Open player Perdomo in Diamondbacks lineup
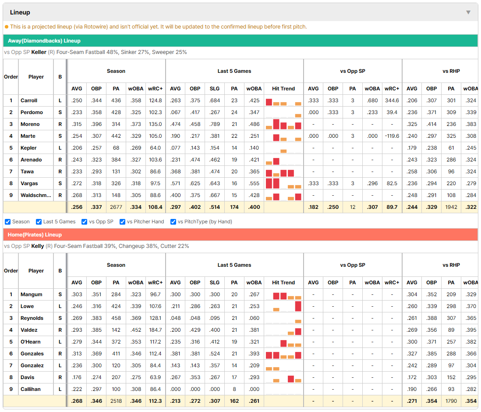The image size is (481, 412). pos(32,112)
